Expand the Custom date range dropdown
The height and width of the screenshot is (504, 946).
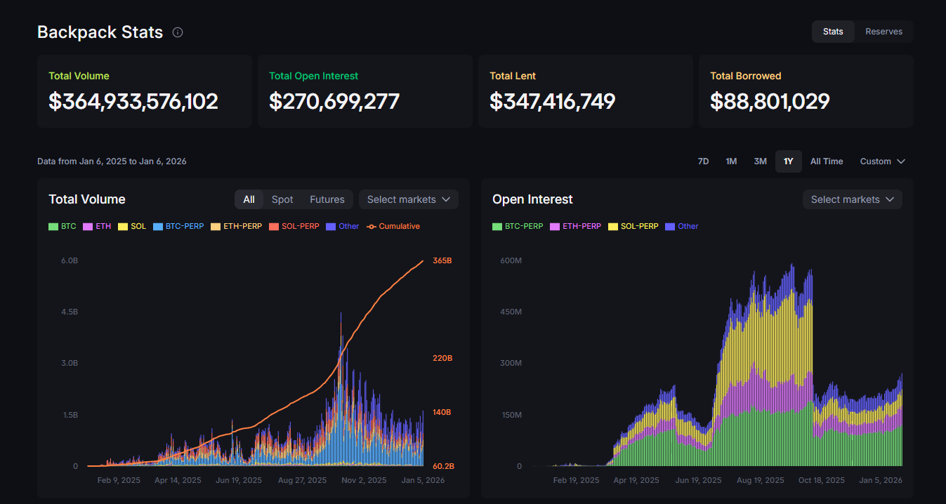pyautogui.click(x=882, y=161)
